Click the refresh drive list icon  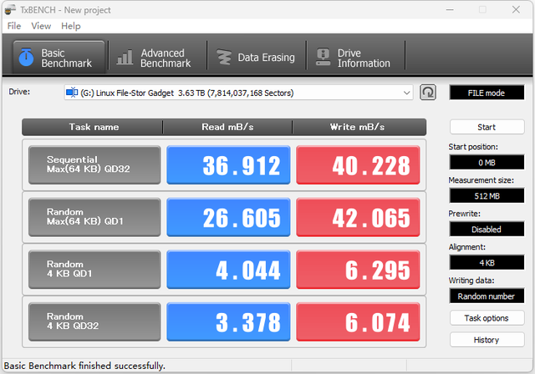pos(428,93)
